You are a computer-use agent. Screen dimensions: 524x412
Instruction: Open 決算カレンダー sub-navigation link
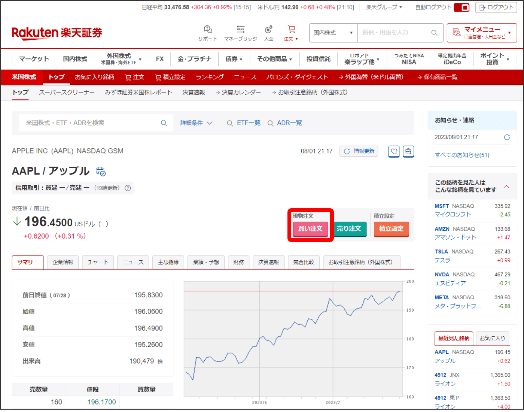coord(238,93)
